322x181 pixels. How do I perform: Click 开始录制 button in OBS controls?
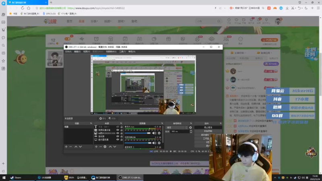coord(208,131)
